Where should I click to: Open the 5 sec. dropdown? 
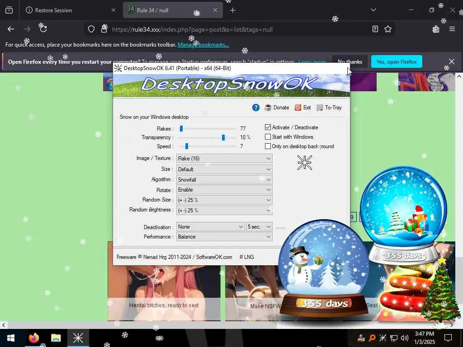pos(259,227)
